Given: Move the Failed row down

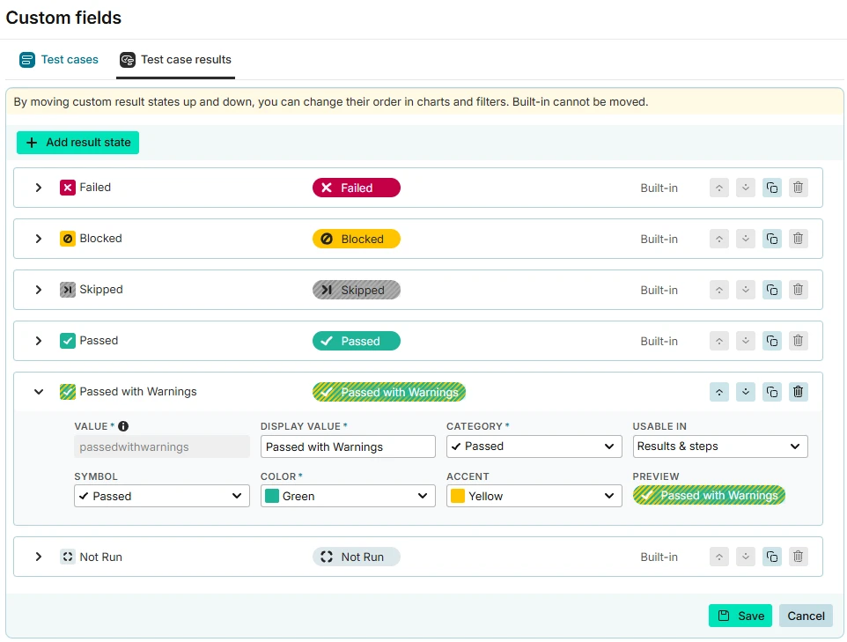Looking at the screenshot, I should click(x=746, y=188).
